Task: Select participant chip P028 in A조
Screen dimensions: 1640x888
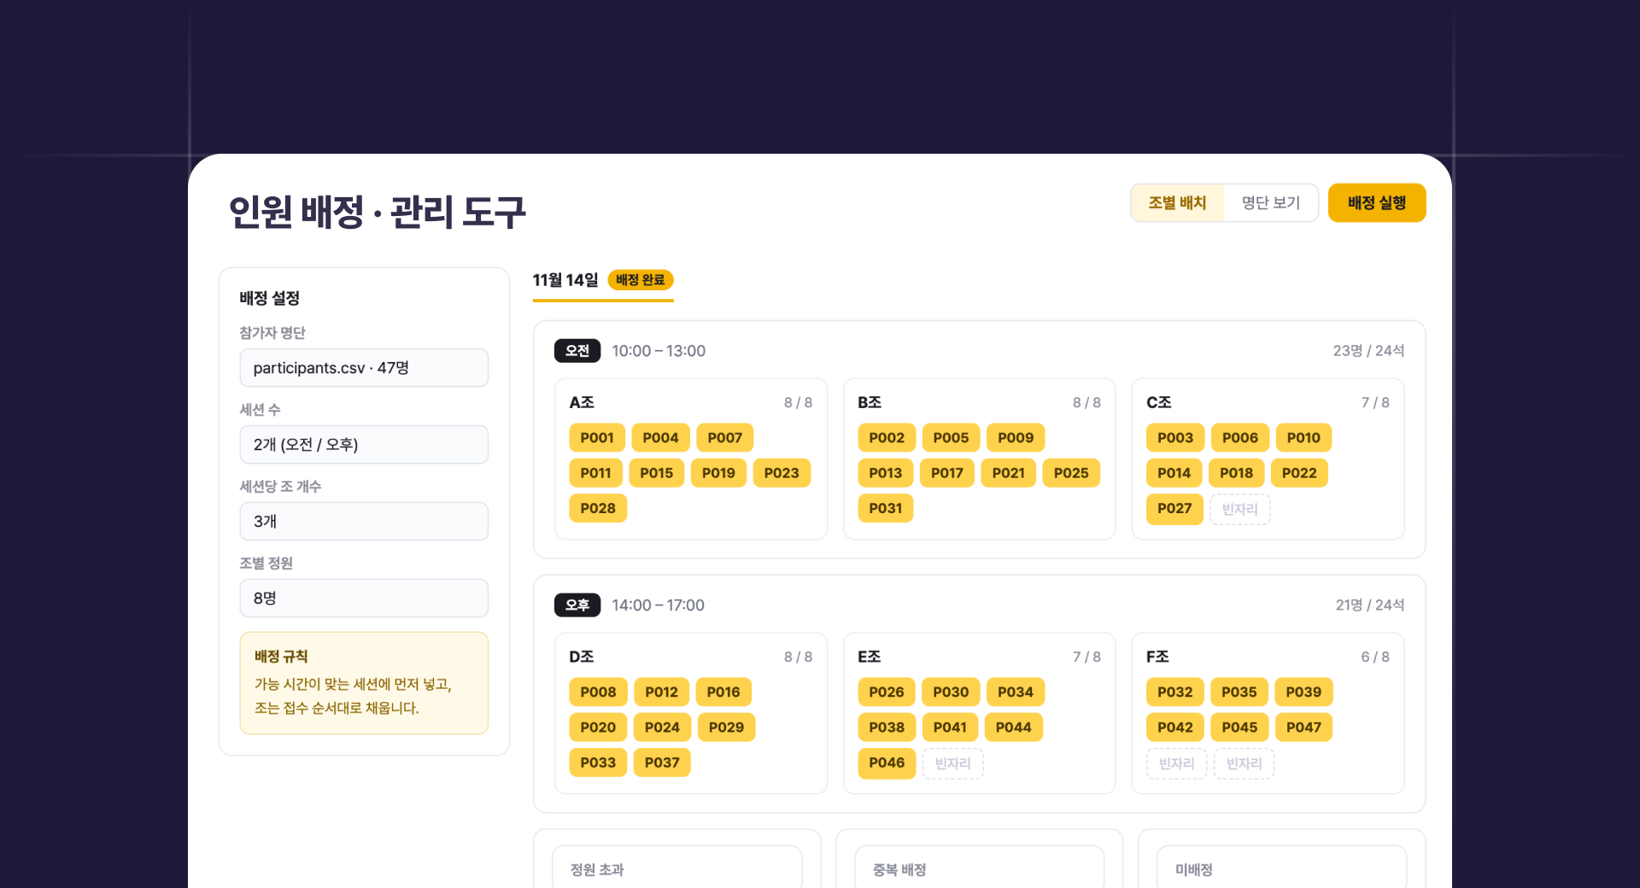Action: pyautogui.click(x=598, y=509)
